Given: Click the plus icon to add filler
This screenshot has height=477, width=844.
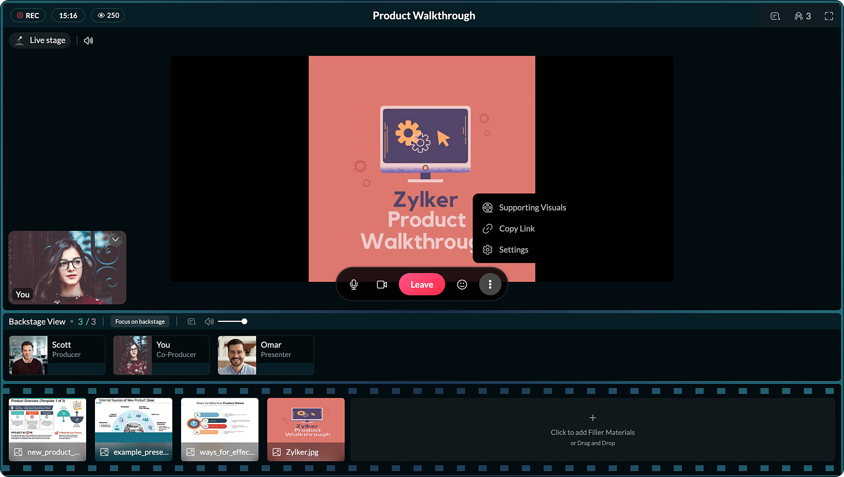Looking at the screenshot, I should click(592, 418).
